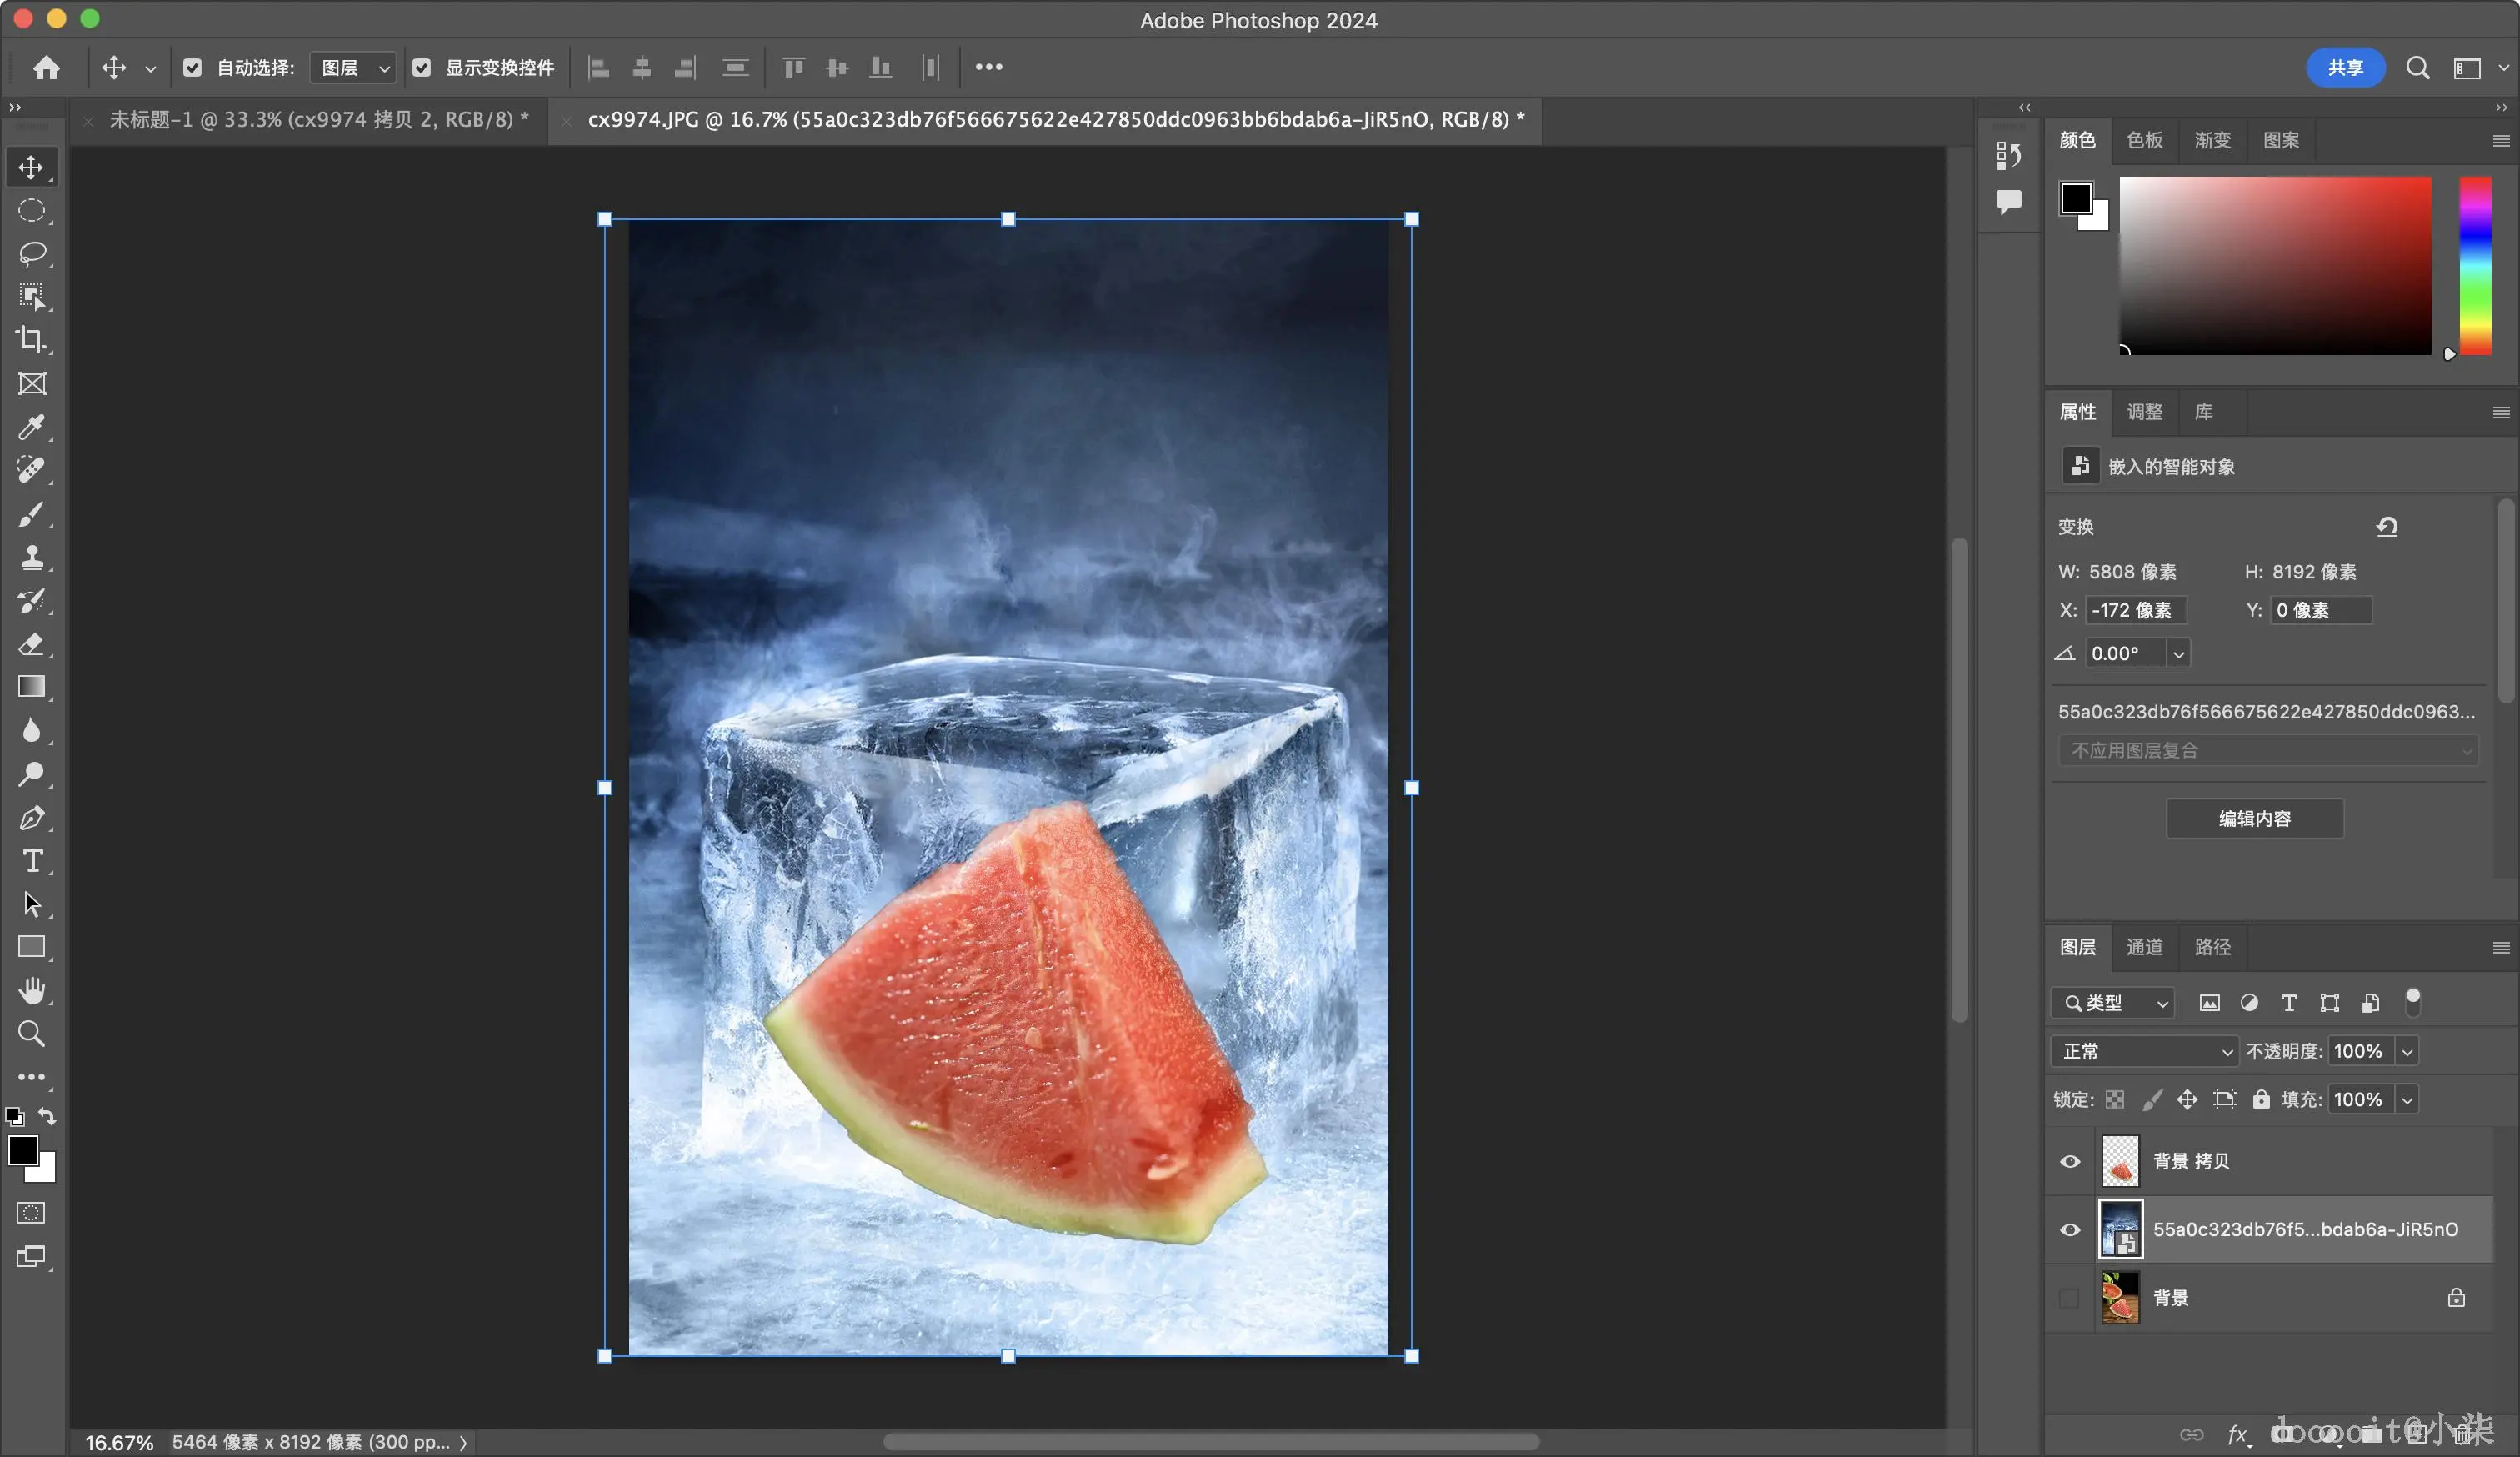
Task: Click the 编辑内容 button
Action: tap(2254, 818)
